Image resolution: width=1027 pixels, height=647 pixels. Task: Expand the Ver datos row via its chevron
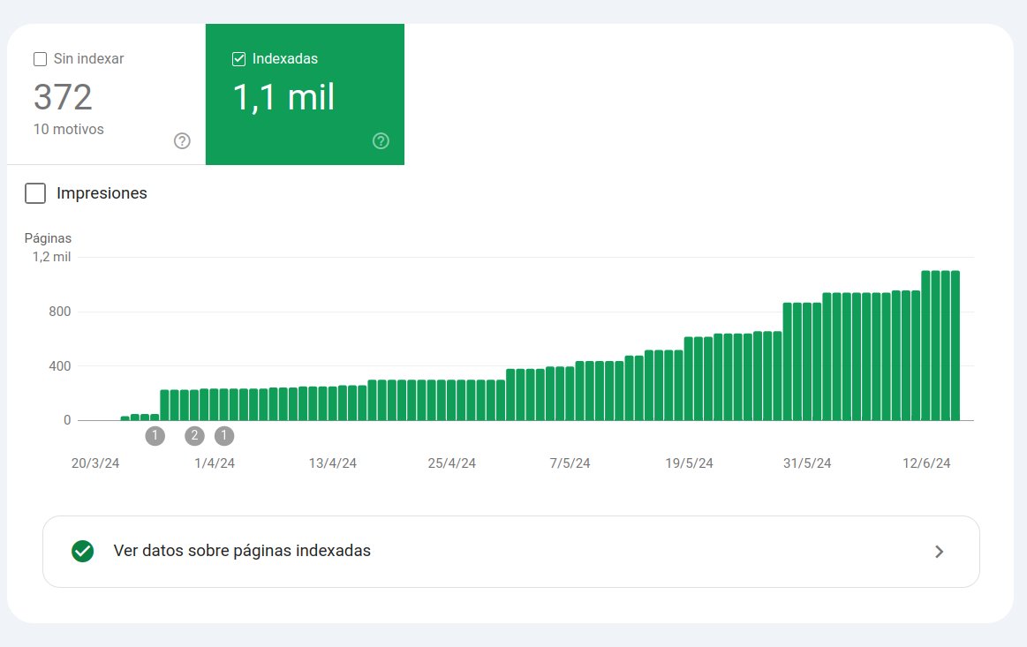(x=939, y=551)
